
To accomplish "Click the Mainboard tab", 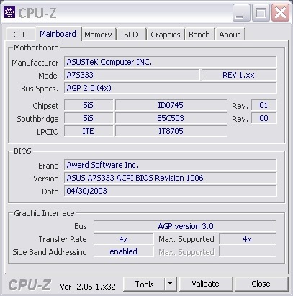I will pyautogui.click(x=58, y=34).
